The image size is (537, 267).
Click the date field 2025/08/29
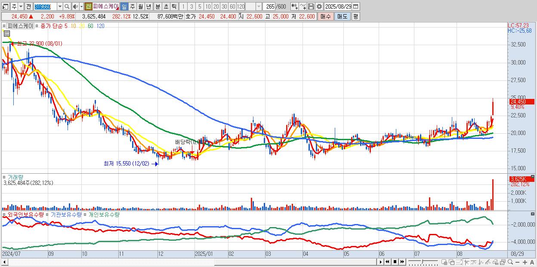pyautogui.click(x=338, y=6)
